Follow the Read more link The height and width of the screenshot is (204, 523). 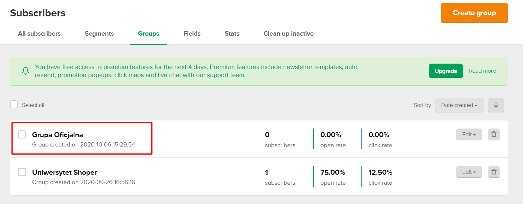click(482, 71)
